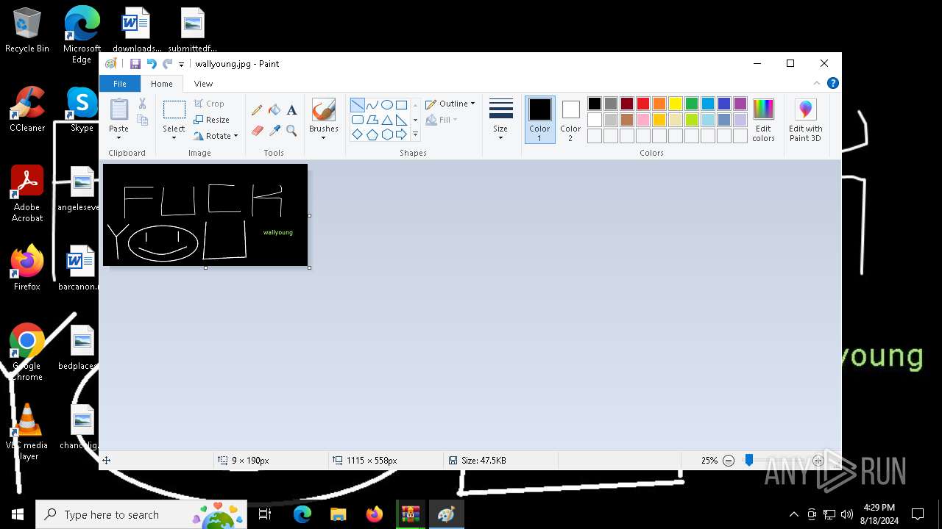The image size is (942, 529).
Task: Click the Brushes tool icon
Action: pyautogui.click(x=324, y=110)
